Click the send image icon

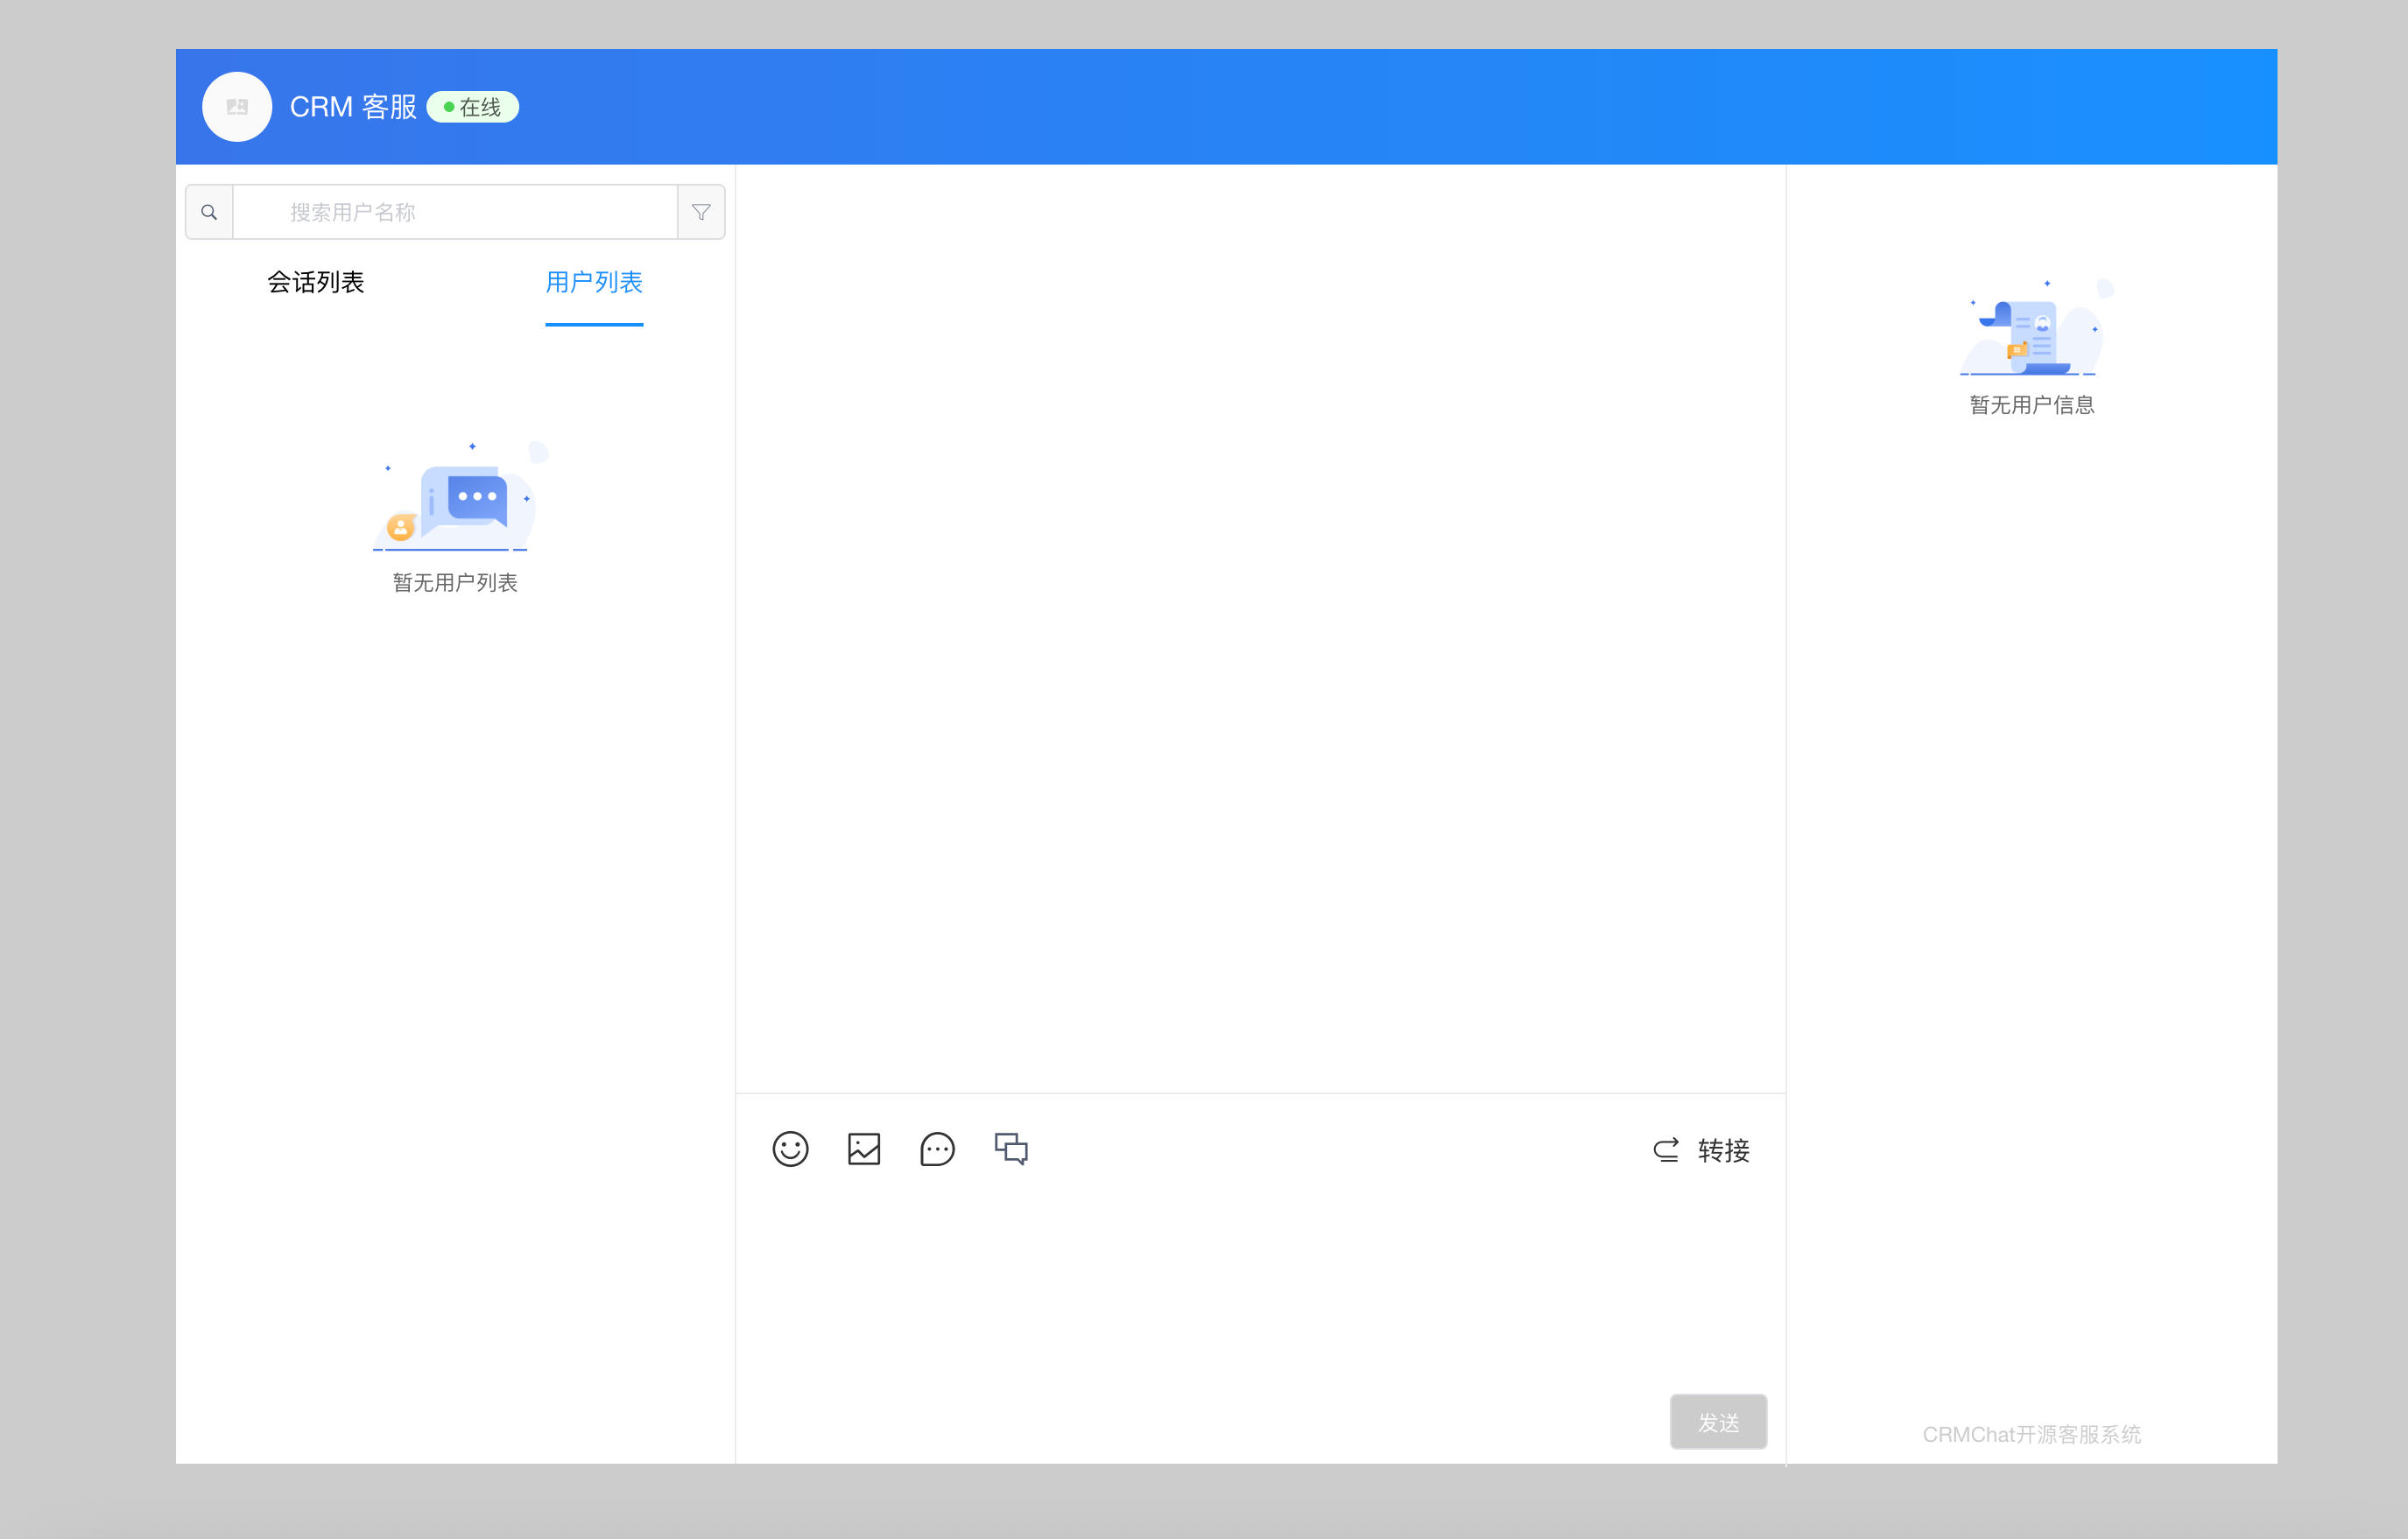click(x=864, y=1149)
